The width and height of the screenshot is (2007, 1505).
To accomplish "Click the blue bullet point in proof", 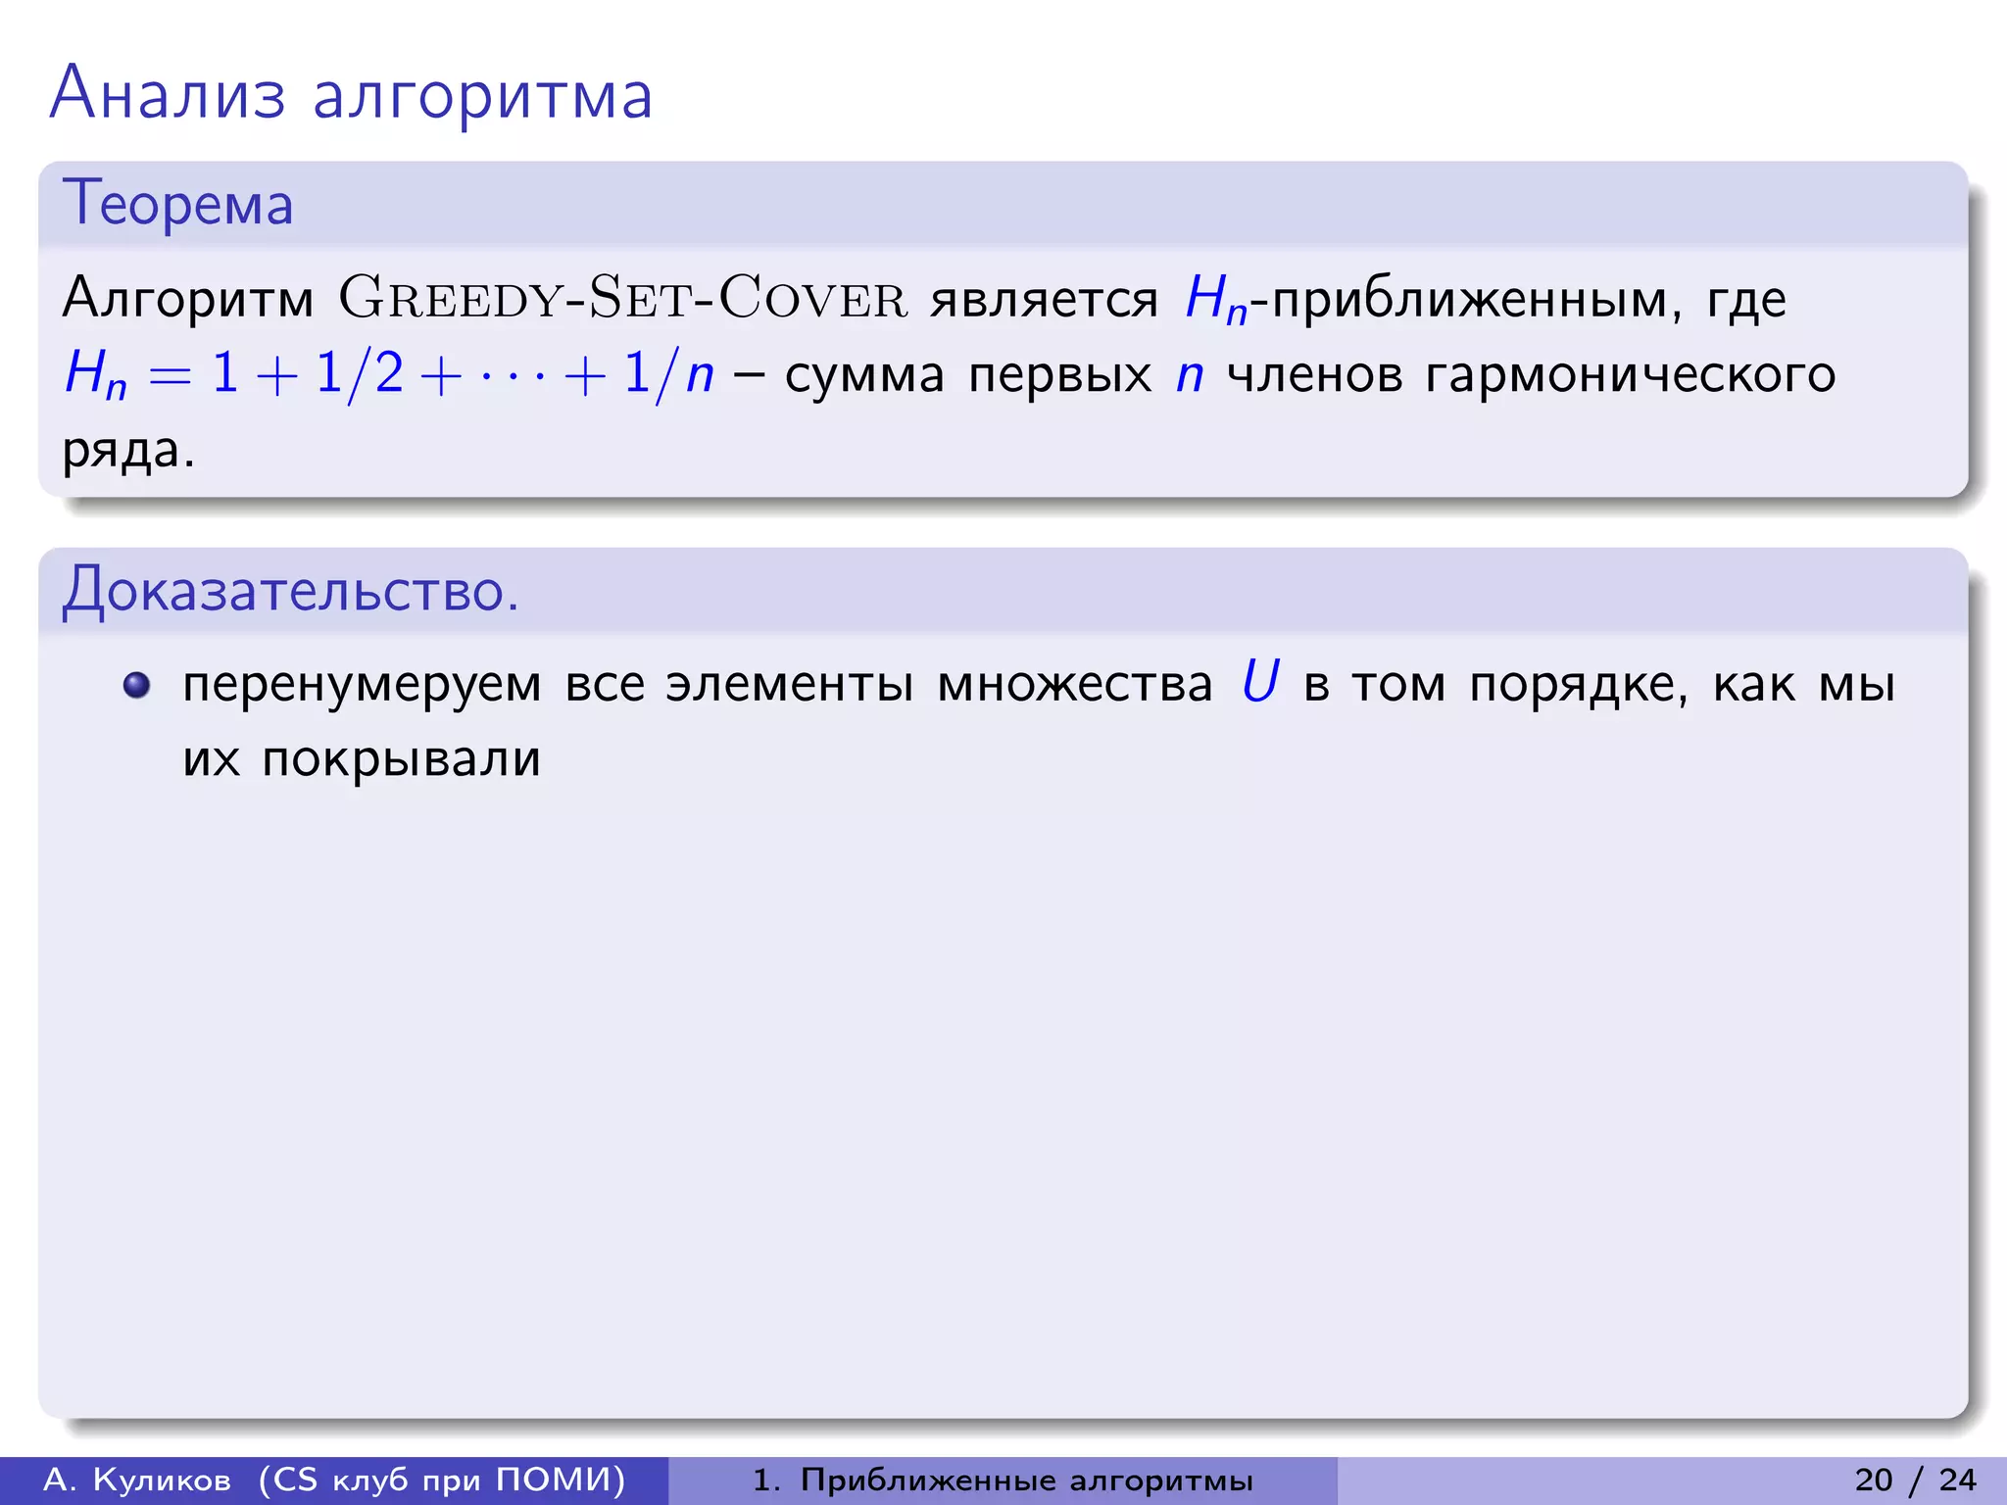I will click(137, 684).
